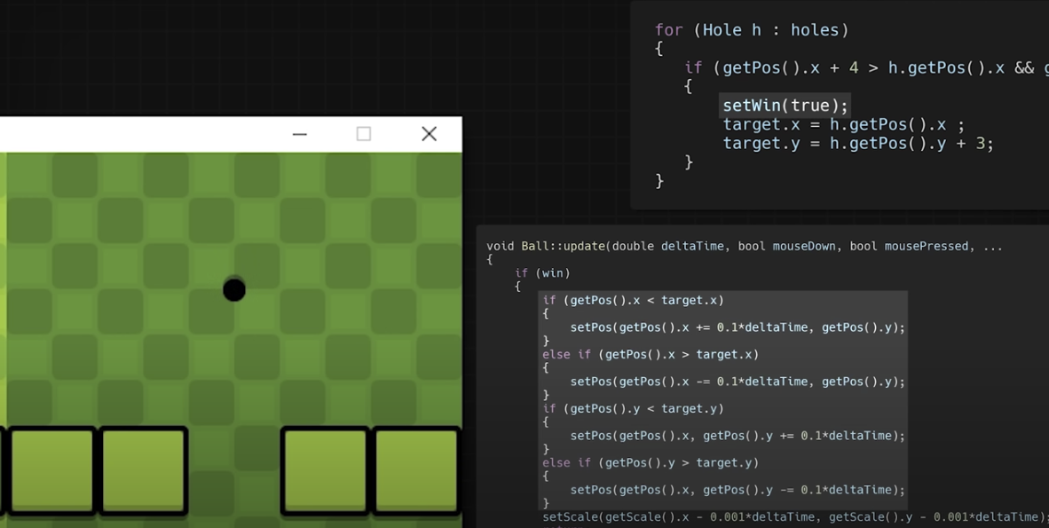
Task: Select the second hole tile from left
Action: point(142,470)
